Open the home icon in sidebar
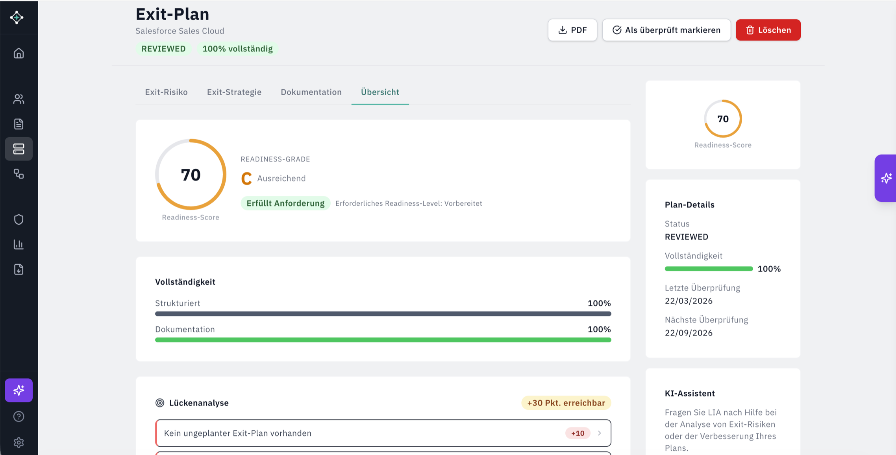Screen dimensions: 896x455 pos(19,53)
